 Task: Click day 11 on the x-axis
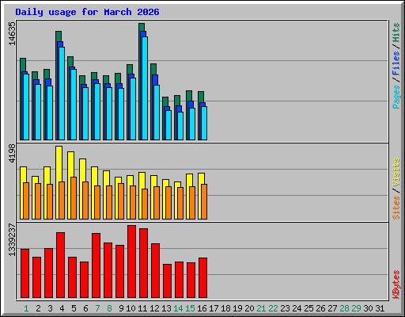(142, 308)
